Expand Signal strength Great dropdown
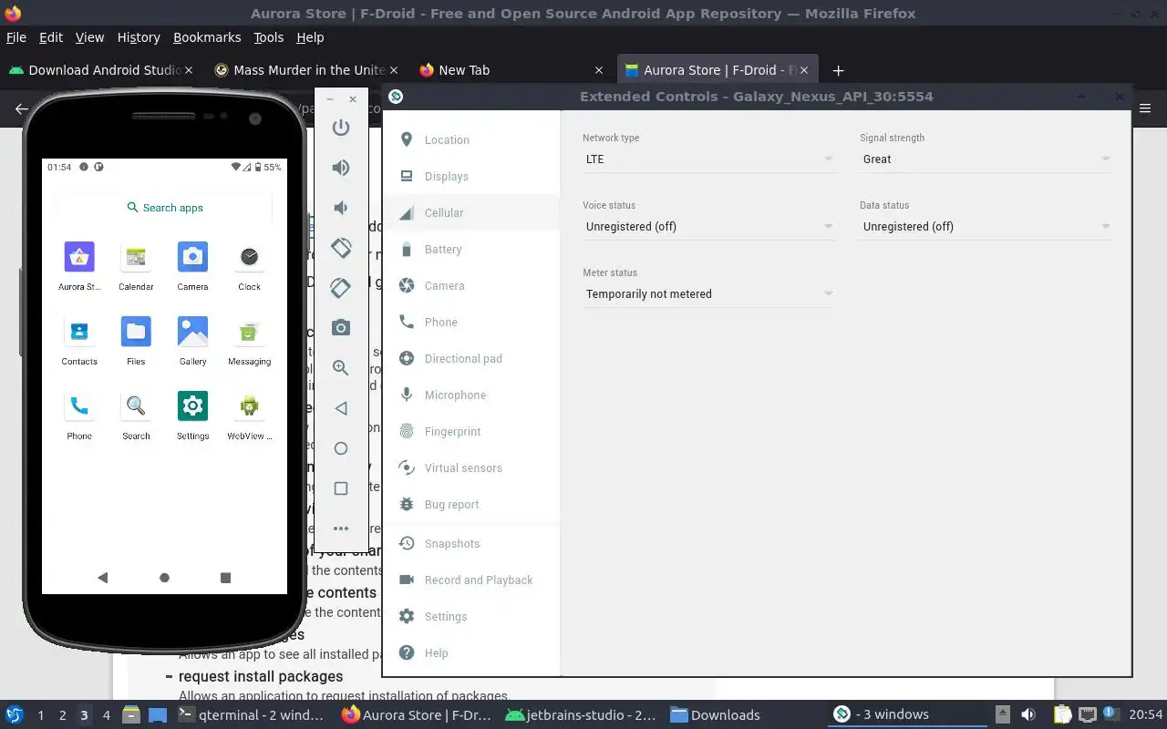 [986, 159]
